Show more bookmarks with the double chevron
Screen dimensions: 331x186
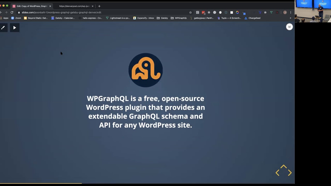(290, 18)
